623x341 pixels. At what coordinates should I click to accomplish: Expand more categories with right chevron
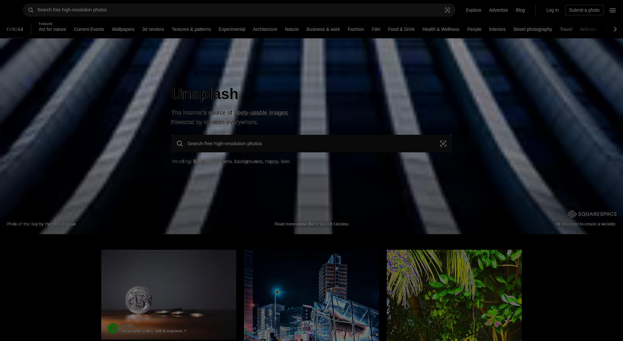(615, 29)
